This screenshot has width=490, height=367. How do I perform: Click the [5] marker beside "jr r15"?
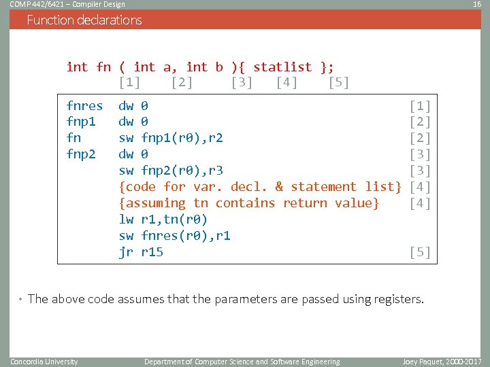pos(420,252)
